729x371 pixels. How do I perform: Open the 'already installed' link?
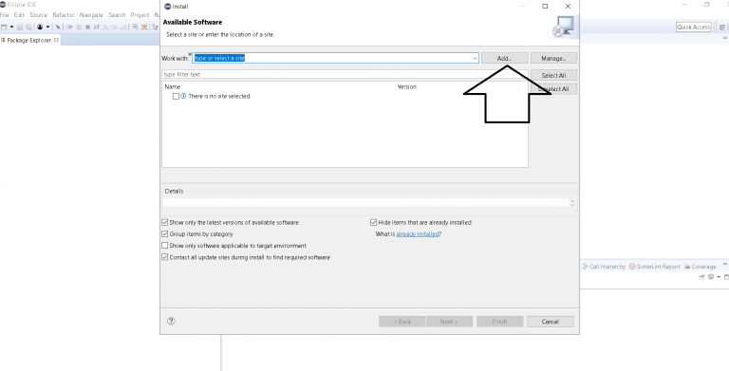click(x=418, y=233)
